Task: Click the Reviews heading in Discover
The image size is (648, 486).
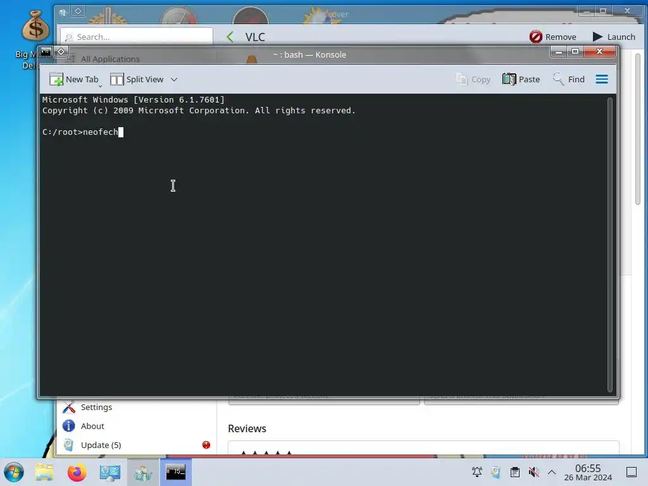Action: pyautogui.click(x=247, y=428)
